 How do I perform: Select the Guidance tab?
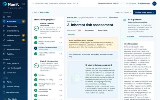[x=130, y=37]
